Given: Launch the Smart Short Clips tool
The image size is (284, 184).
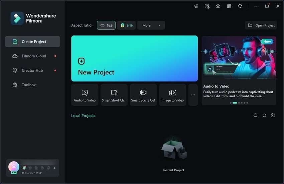Looking at the screenshot, I should (114, 95).
